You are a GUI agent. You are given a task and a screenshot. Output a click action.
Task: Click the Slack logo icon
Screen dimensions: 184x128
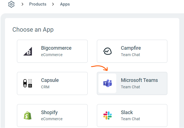coord(107,115)
